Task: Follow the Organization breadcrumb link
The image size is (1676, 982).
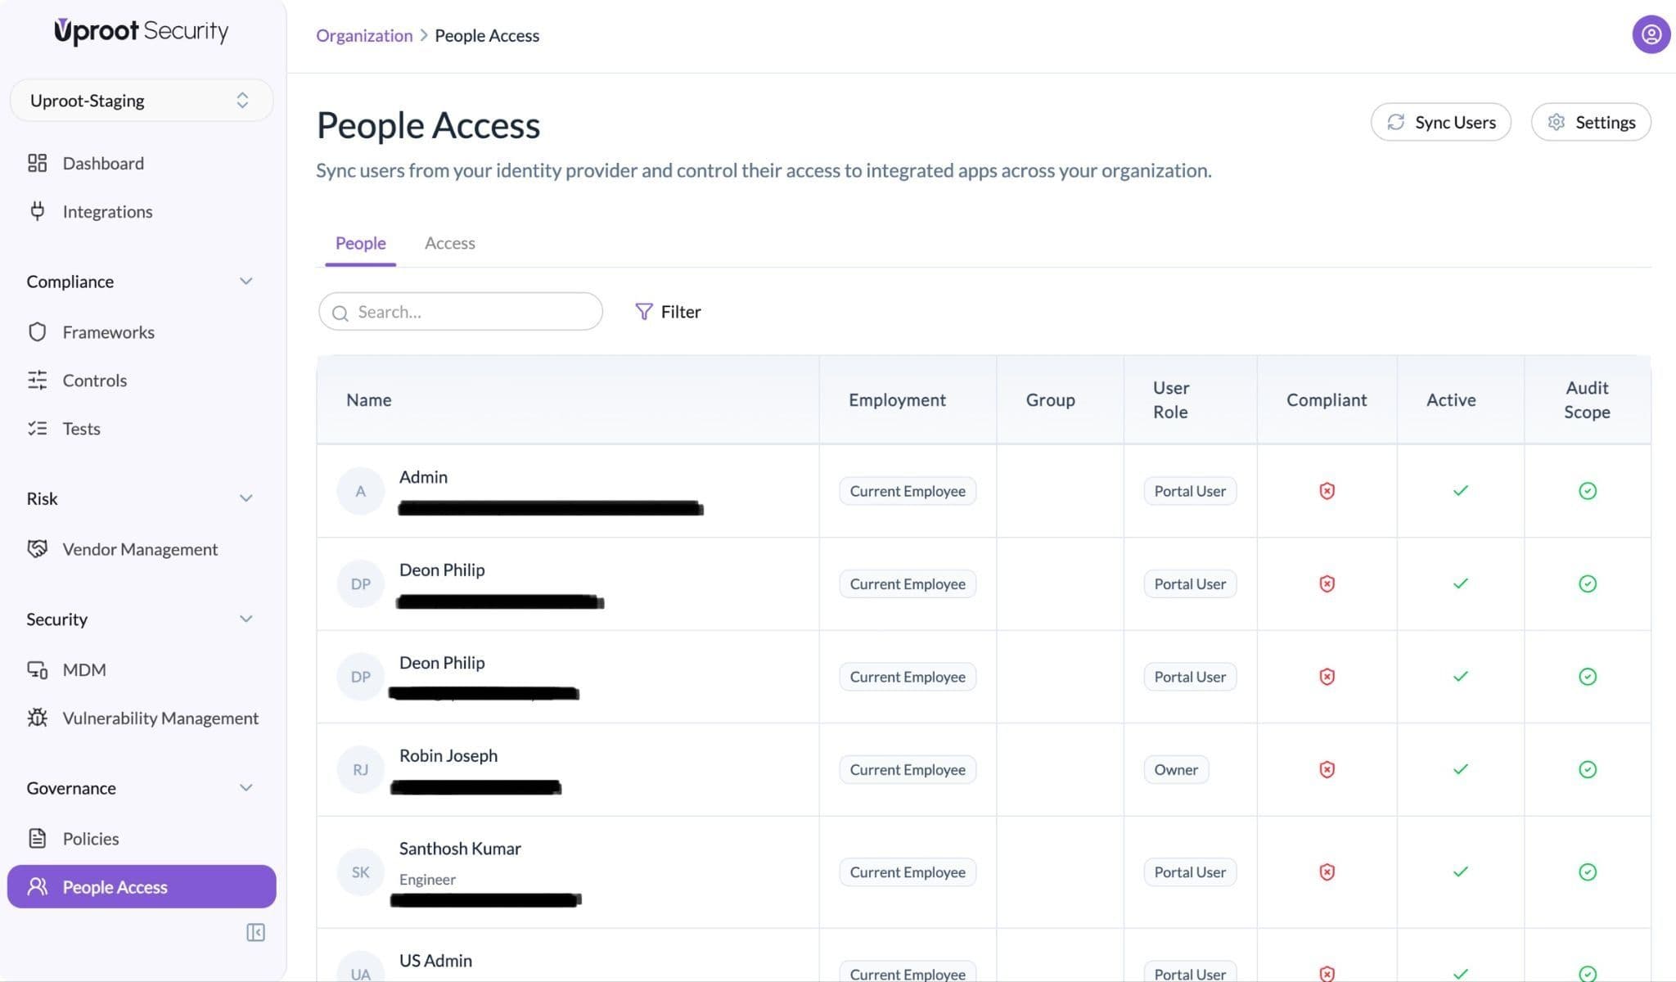Action: (364, 35)
